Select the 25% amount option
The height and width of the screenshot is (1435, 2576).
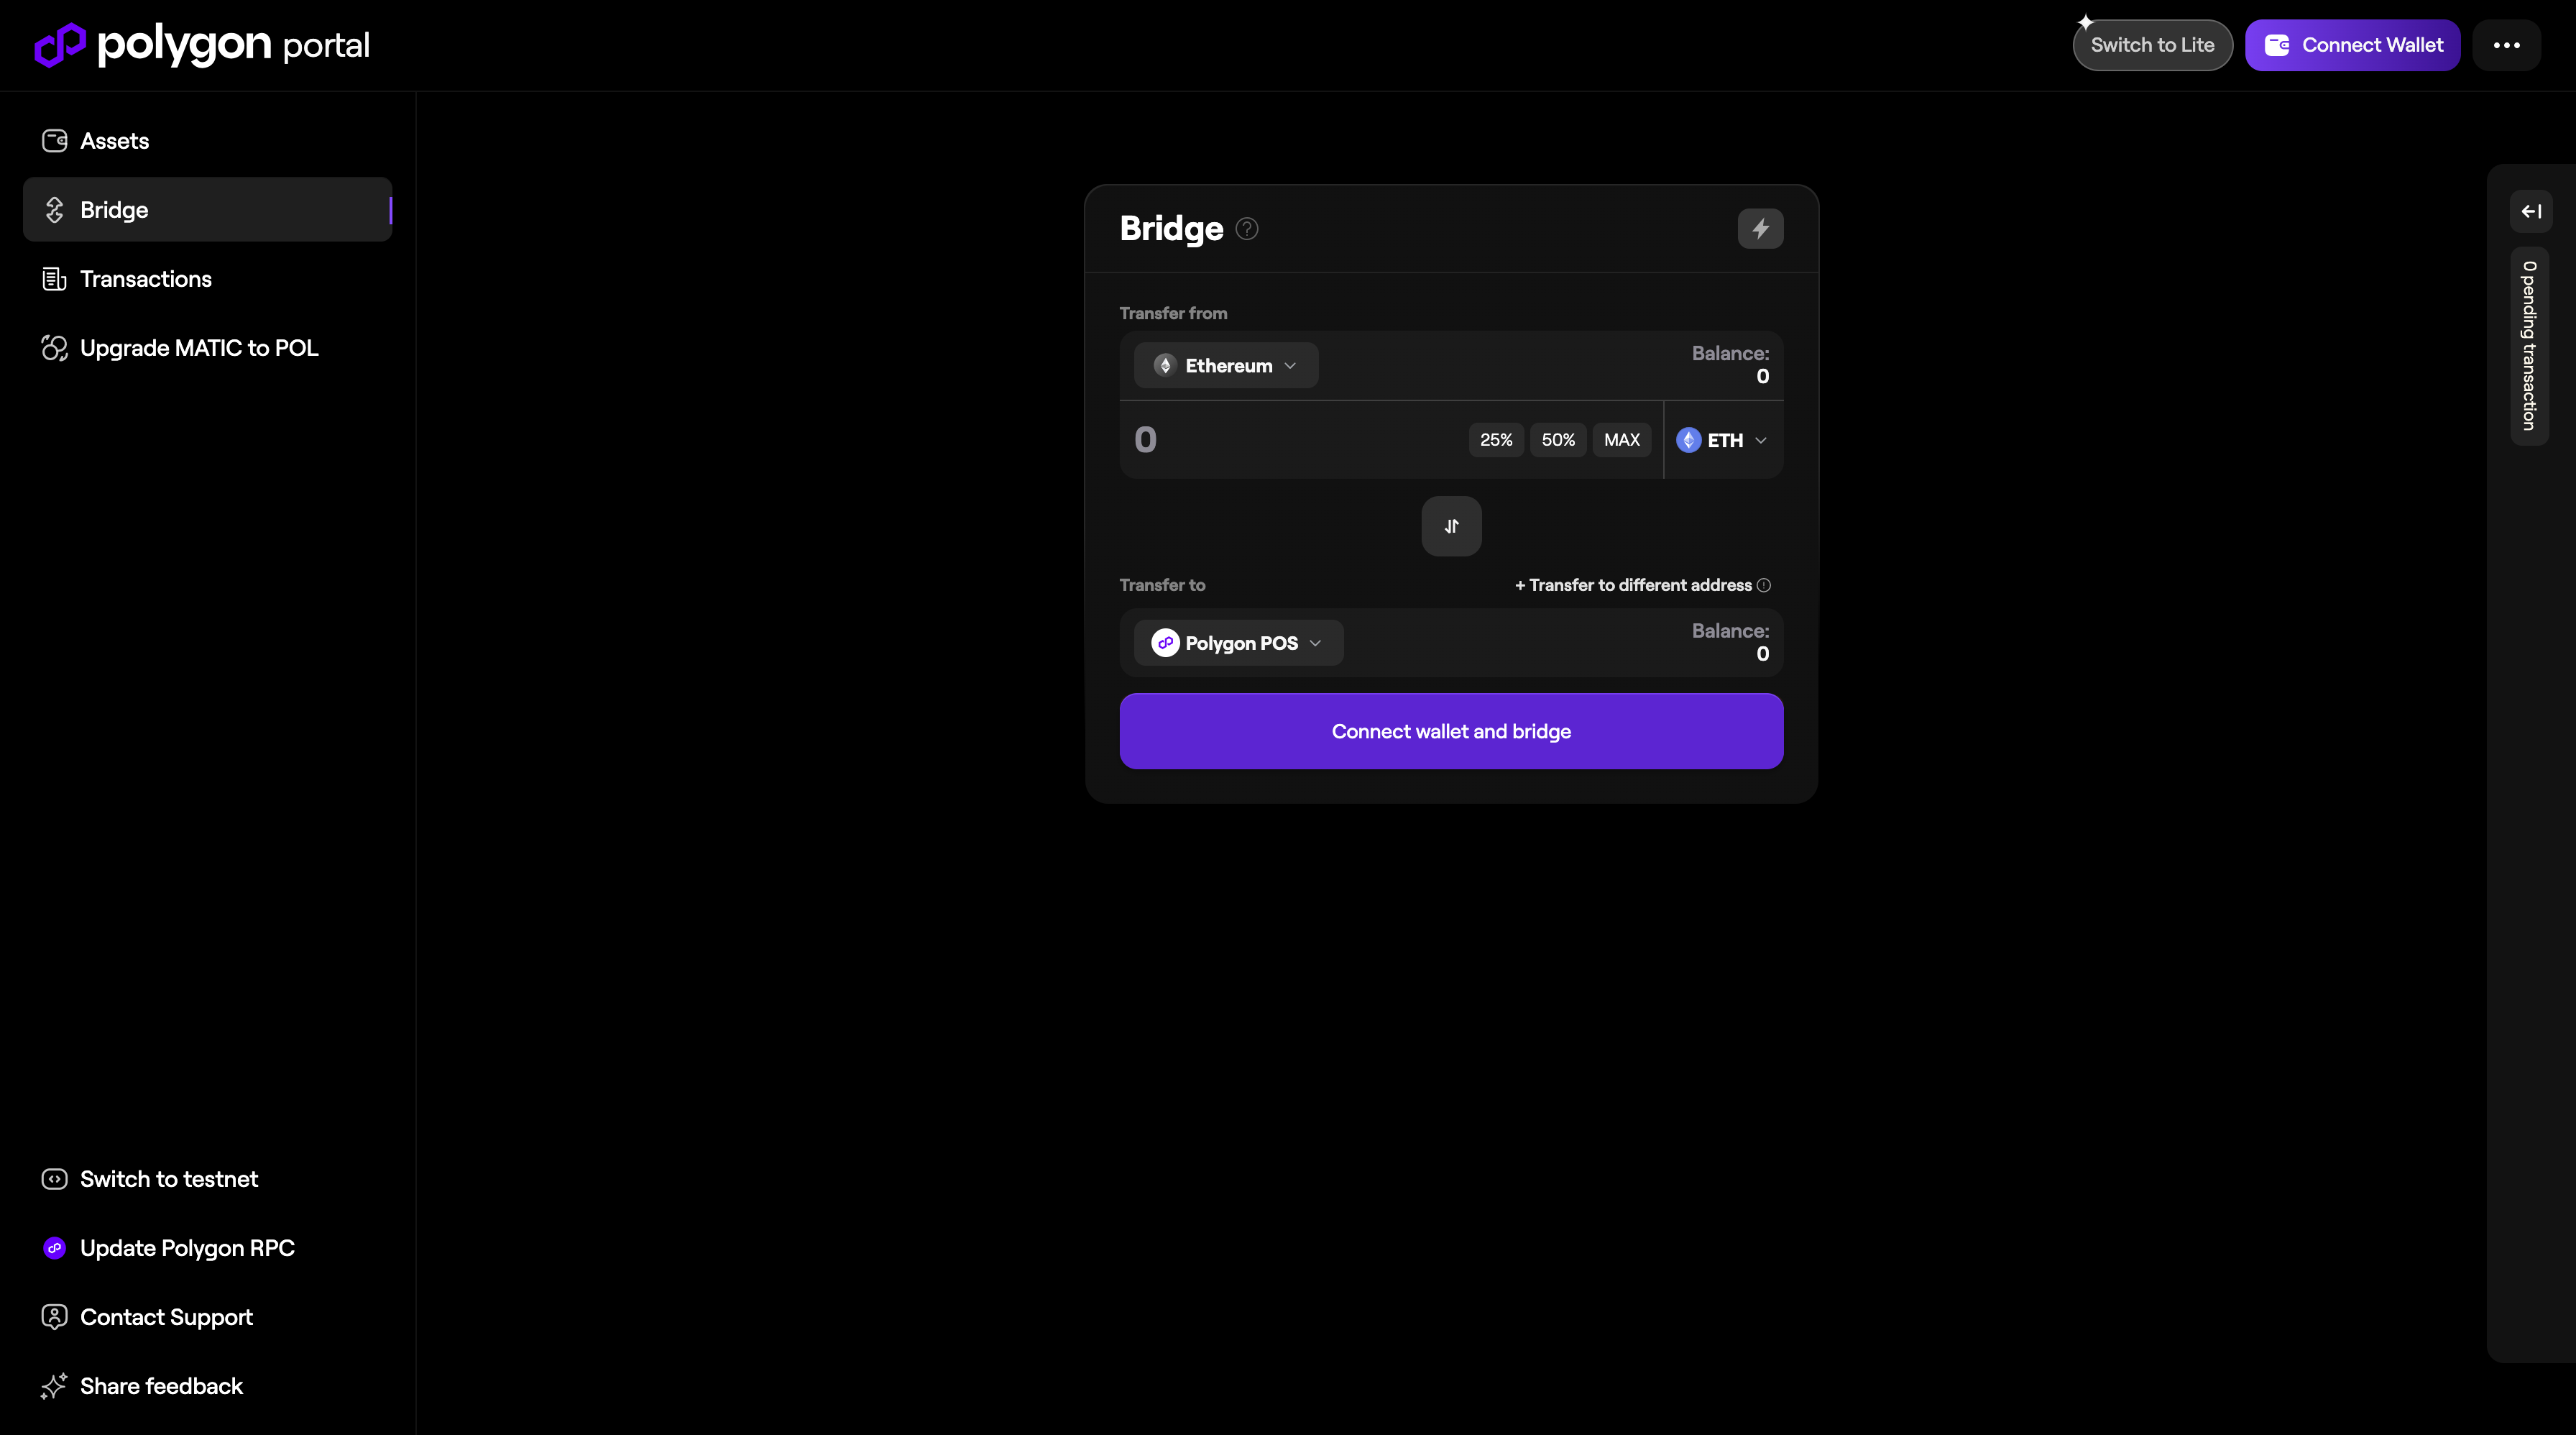[x=1496, y=440]
